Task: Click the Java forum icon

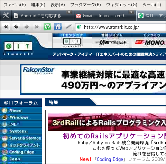Action: point(4,159)
